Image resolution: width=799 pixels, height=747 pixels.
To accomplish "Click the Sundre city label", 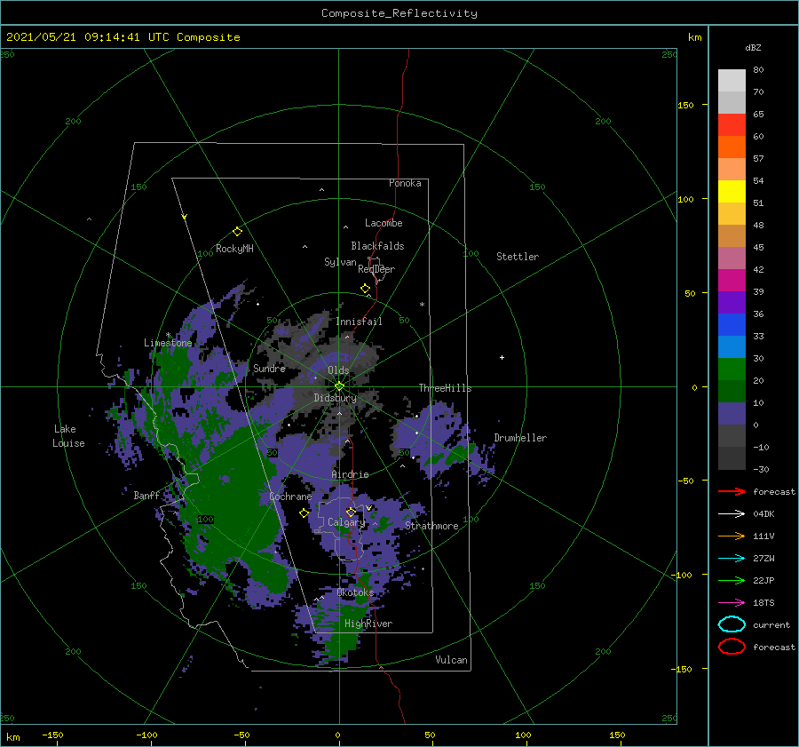I will (x=269, y=368).
